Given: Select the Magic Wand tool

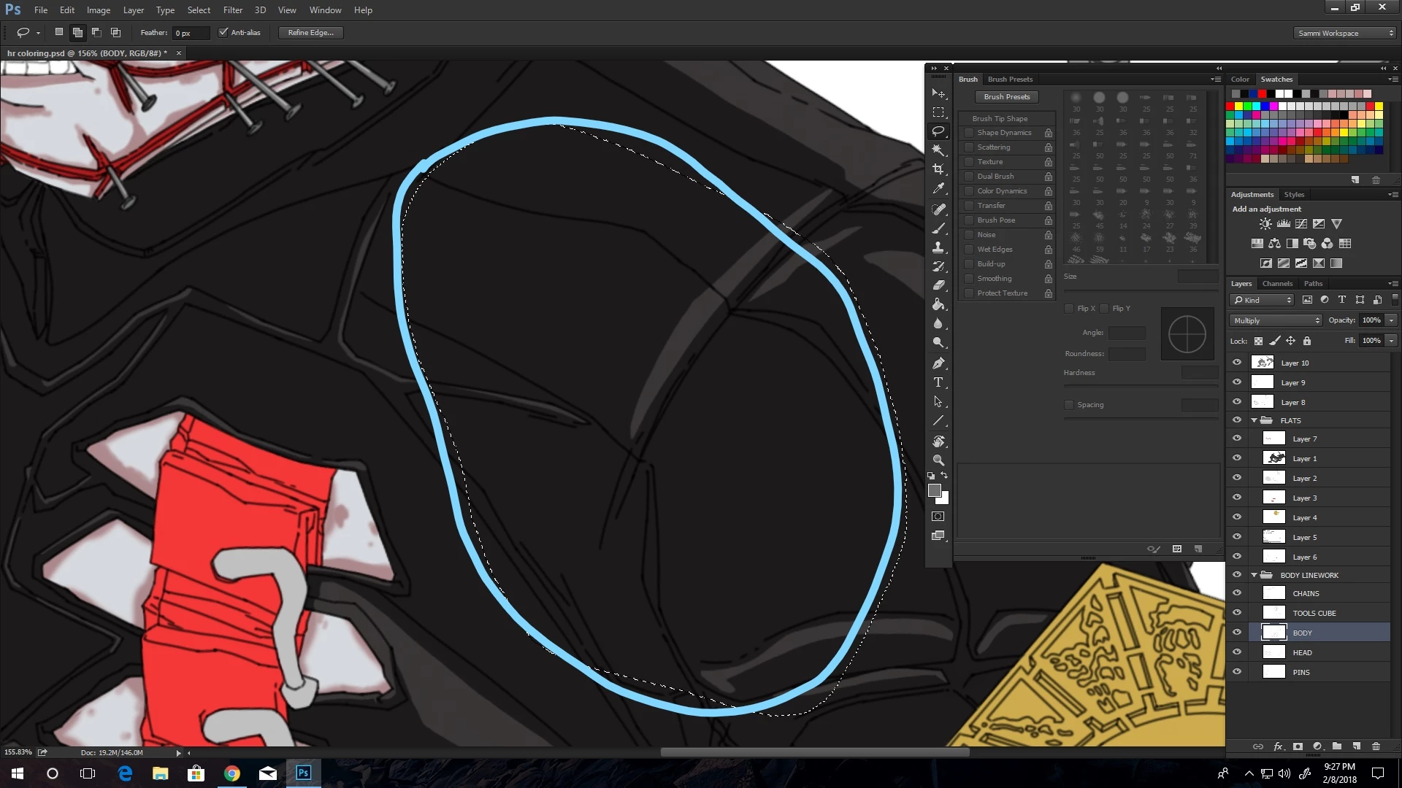Looking at the screenshot, I should coord(938,150).
